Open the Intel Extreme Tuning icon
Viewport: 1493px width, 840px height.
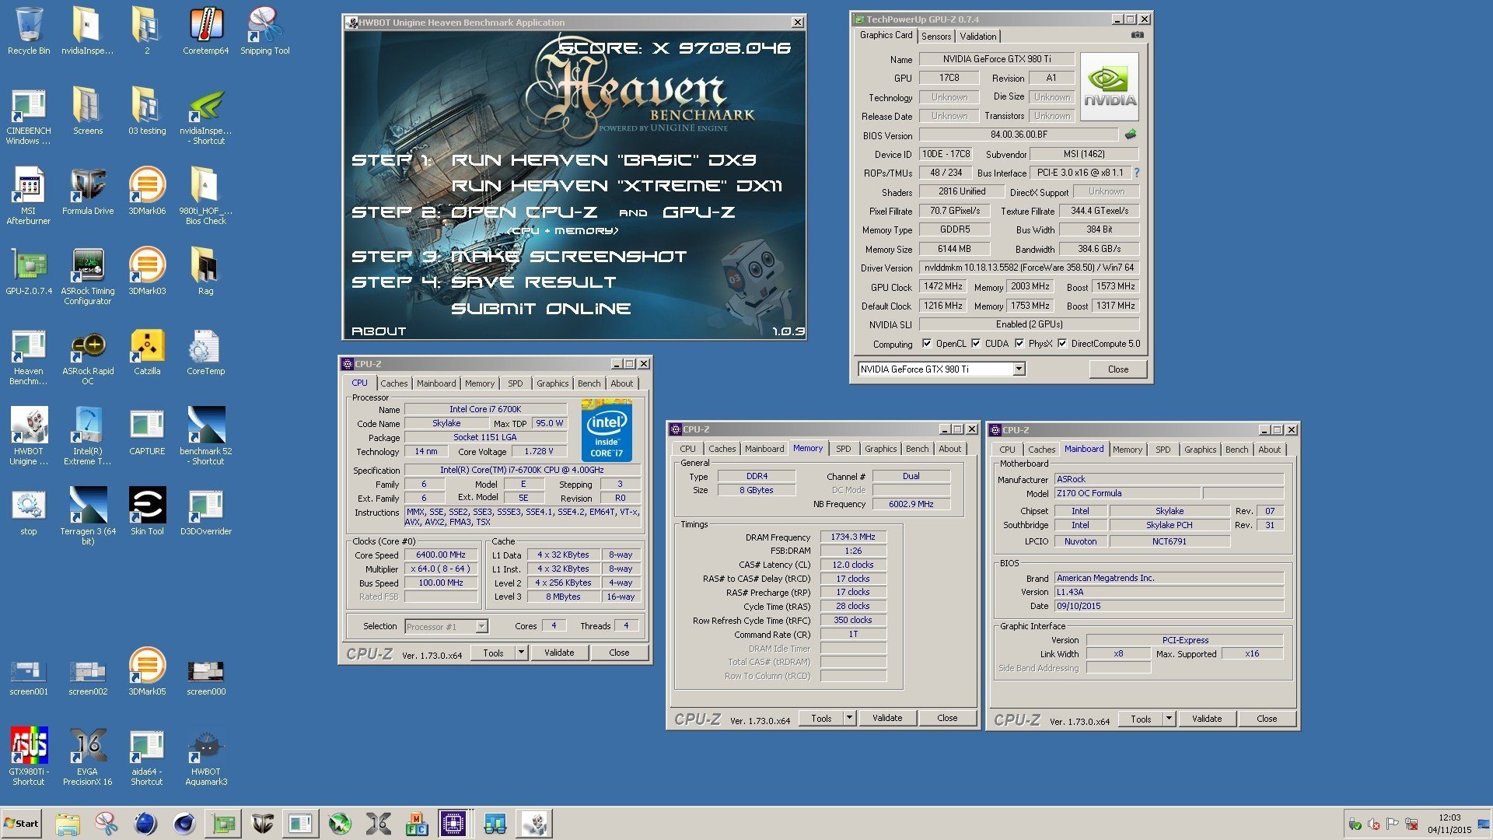[88, 437]
